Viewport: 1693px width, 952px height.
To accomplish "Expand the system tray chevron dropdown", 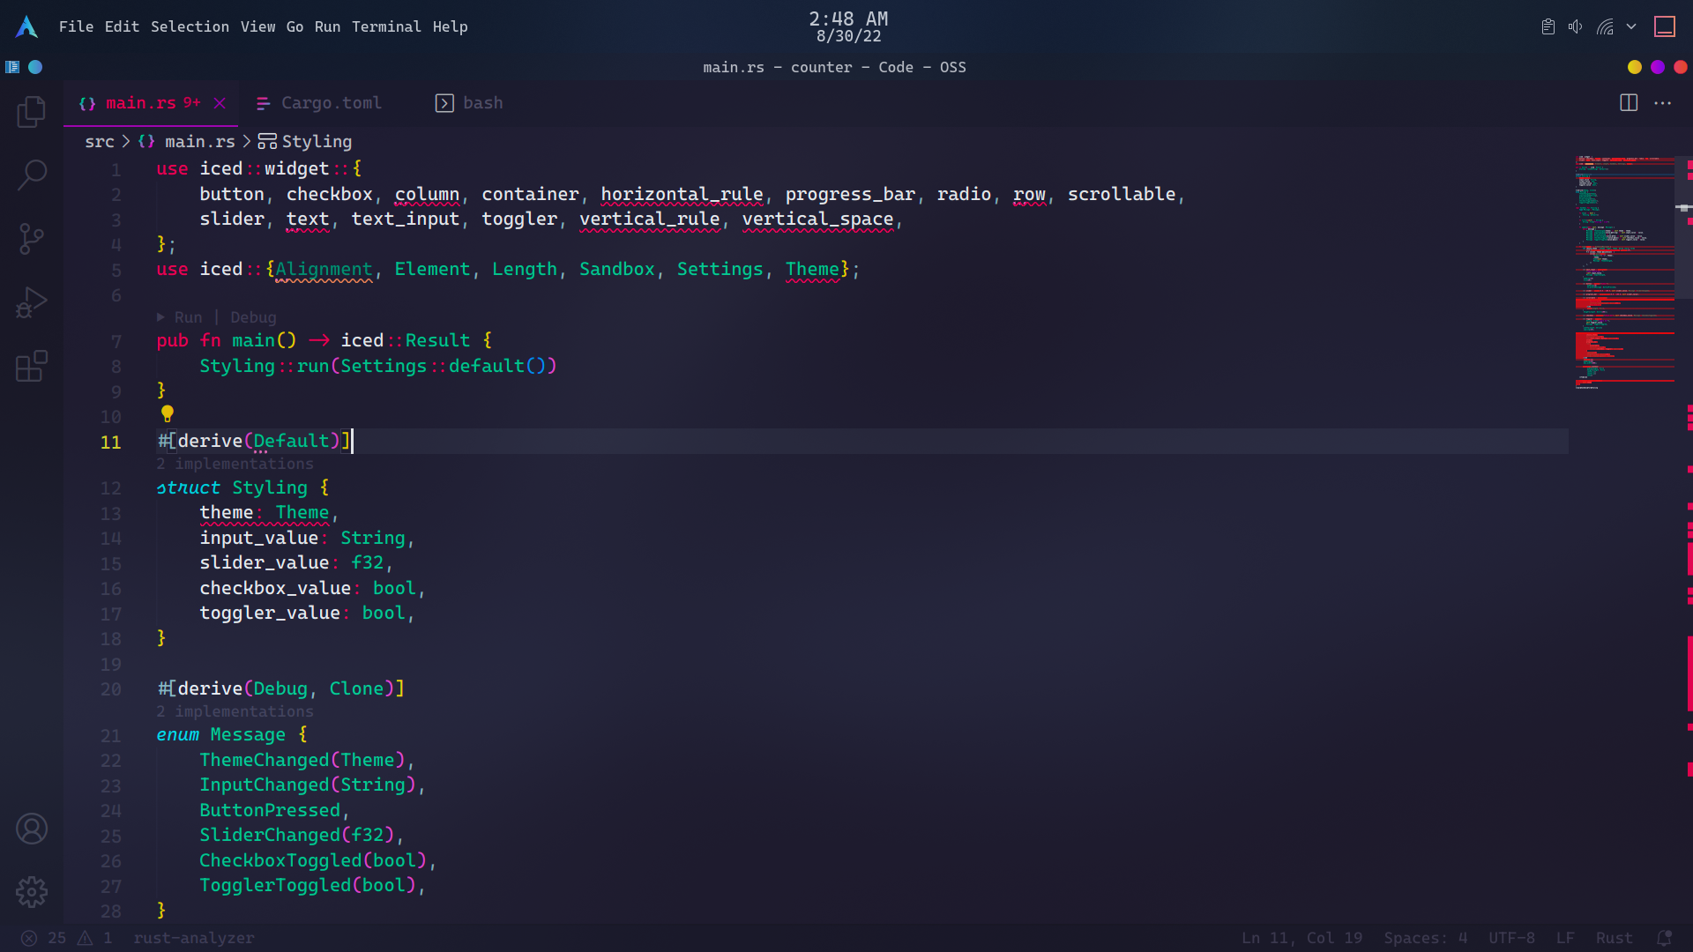I will (x=1631, y=26).
